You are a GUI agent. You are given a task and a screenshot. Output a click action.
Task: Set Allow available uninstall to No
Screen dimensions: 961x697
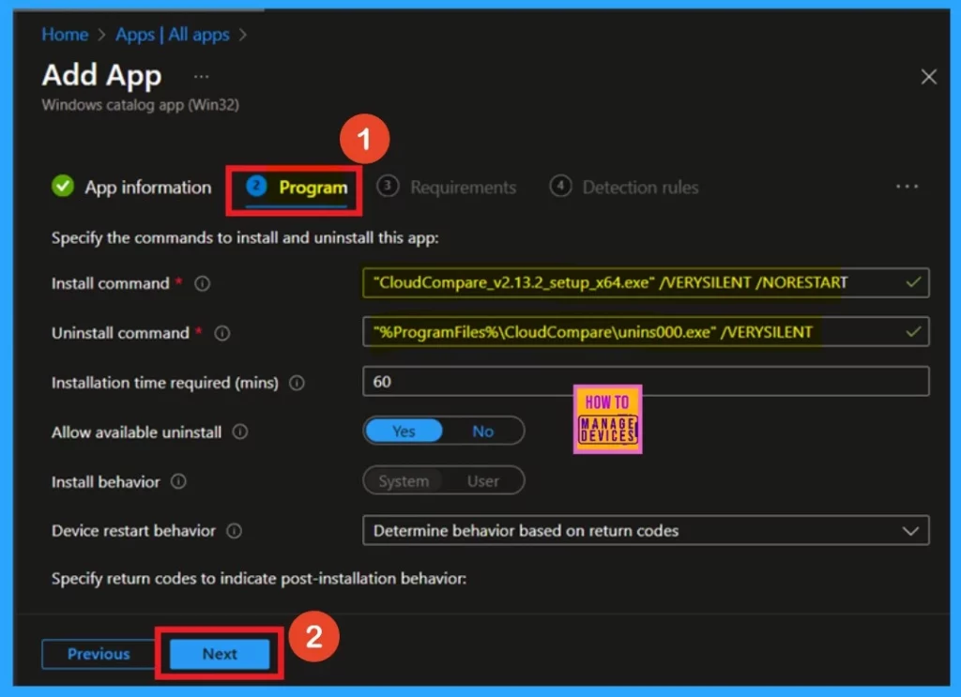[x=483, y=432]
